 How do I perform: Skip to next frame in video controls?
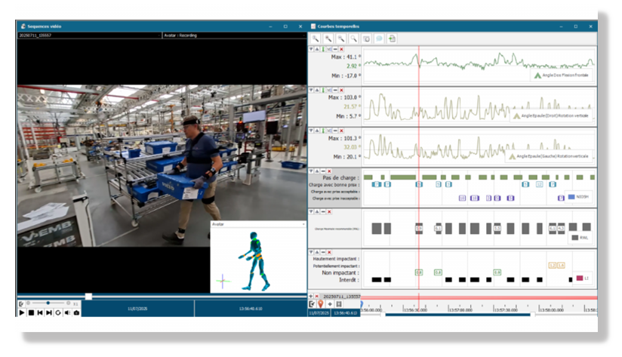pos(49,312)
